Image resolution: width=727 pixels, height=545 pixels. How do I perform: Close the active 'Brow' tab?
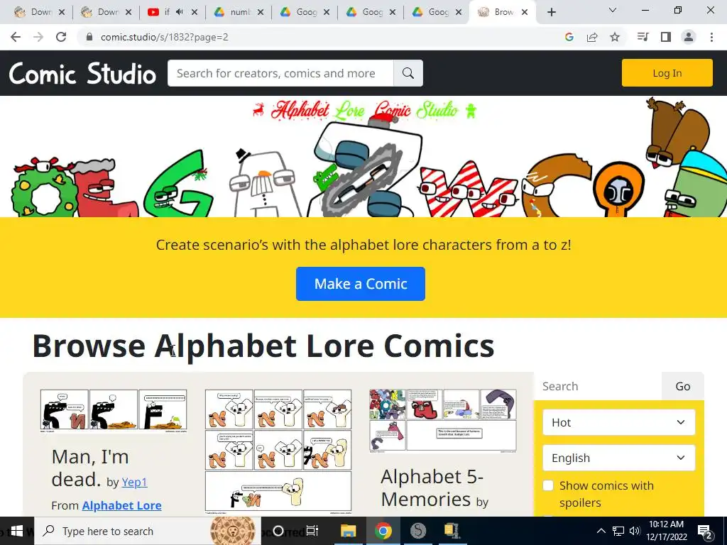coord(525,12)
